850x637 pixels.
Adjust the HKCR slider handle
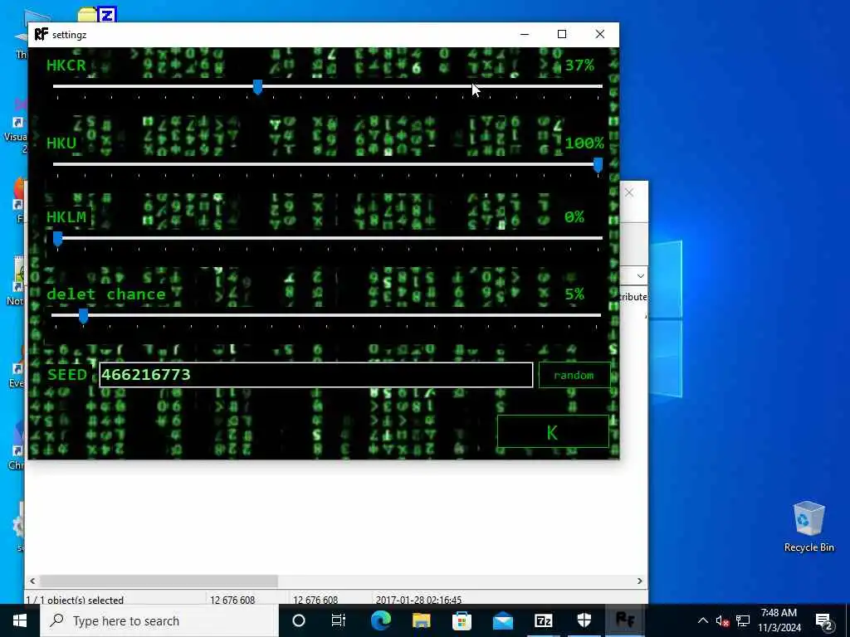[x=258, y=86]
